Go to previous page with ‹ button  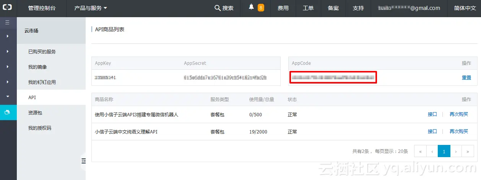432,151
